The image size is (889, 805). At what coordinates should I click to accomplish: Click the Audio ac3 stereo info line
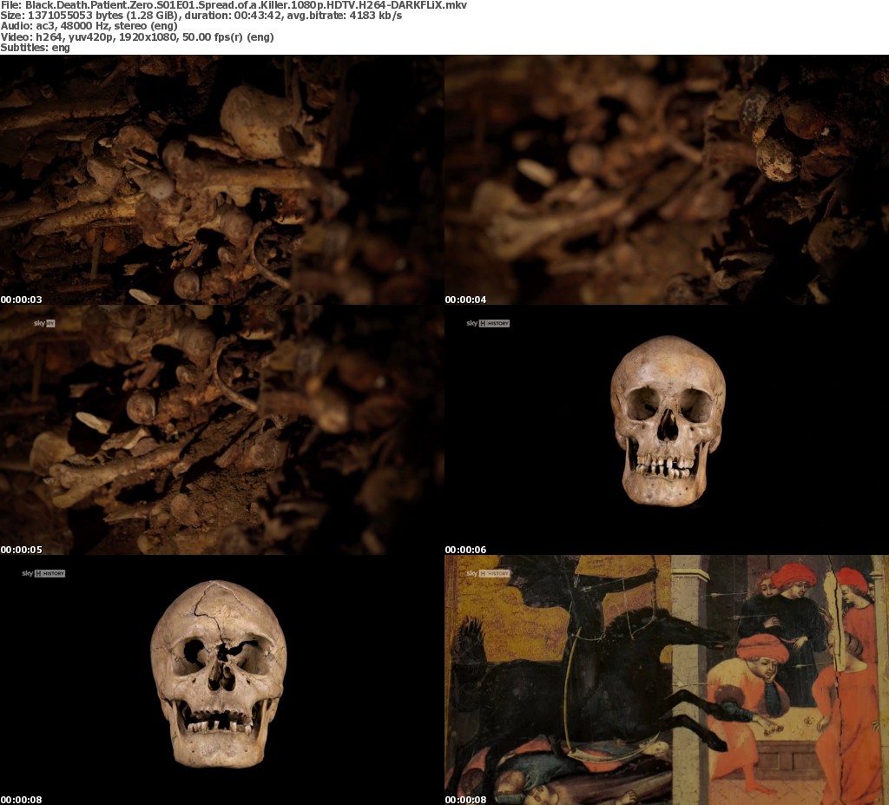click(x=89, y=26)
